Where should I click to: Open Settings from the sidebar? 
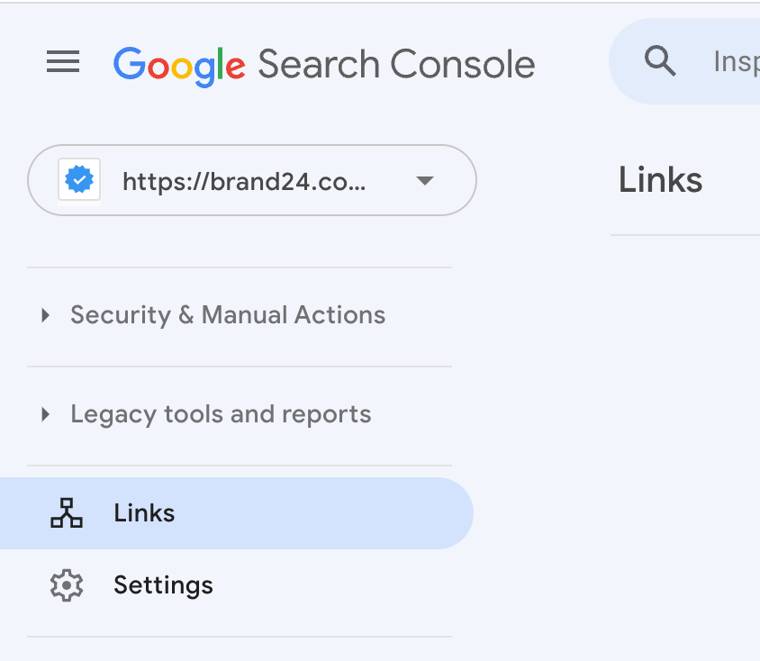(x=163, y=584)
